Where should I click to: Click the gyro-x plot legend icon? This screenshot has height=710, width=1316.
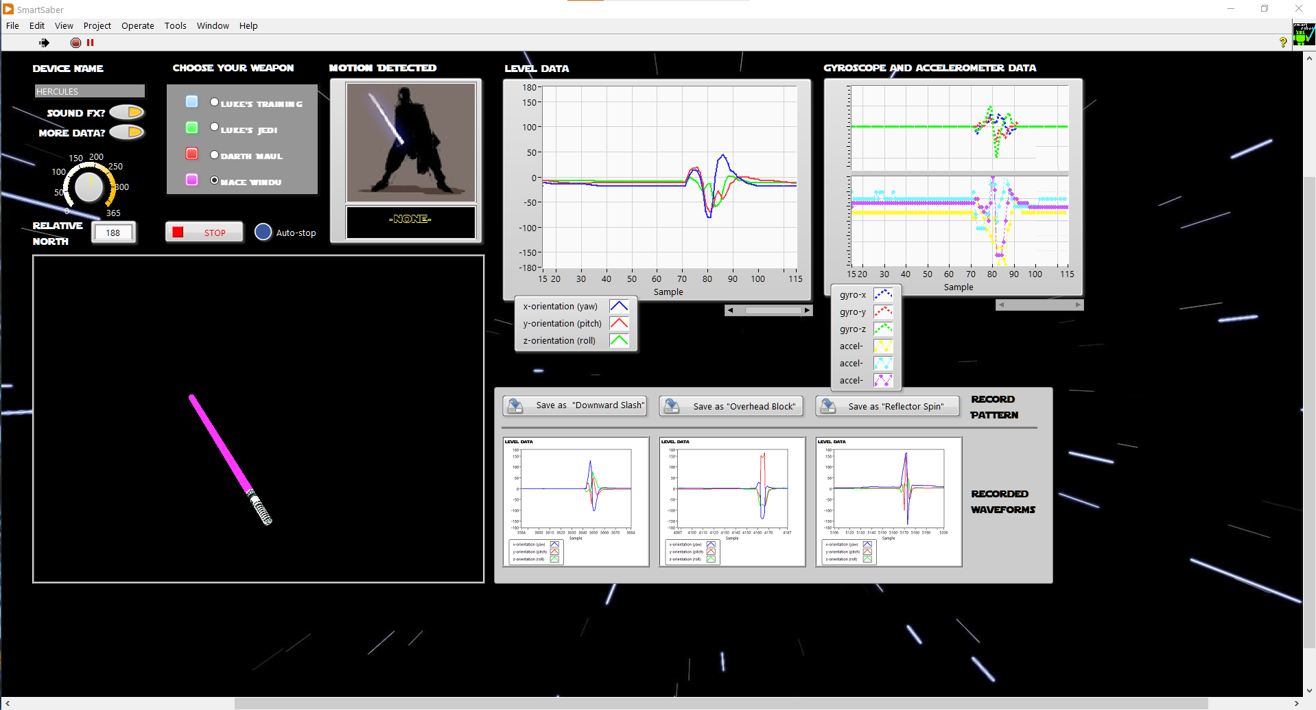click(883, 294)
